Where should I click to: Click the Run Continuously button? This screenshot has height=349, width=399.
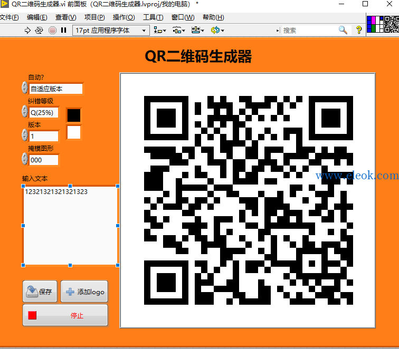(x=39, y=31)
